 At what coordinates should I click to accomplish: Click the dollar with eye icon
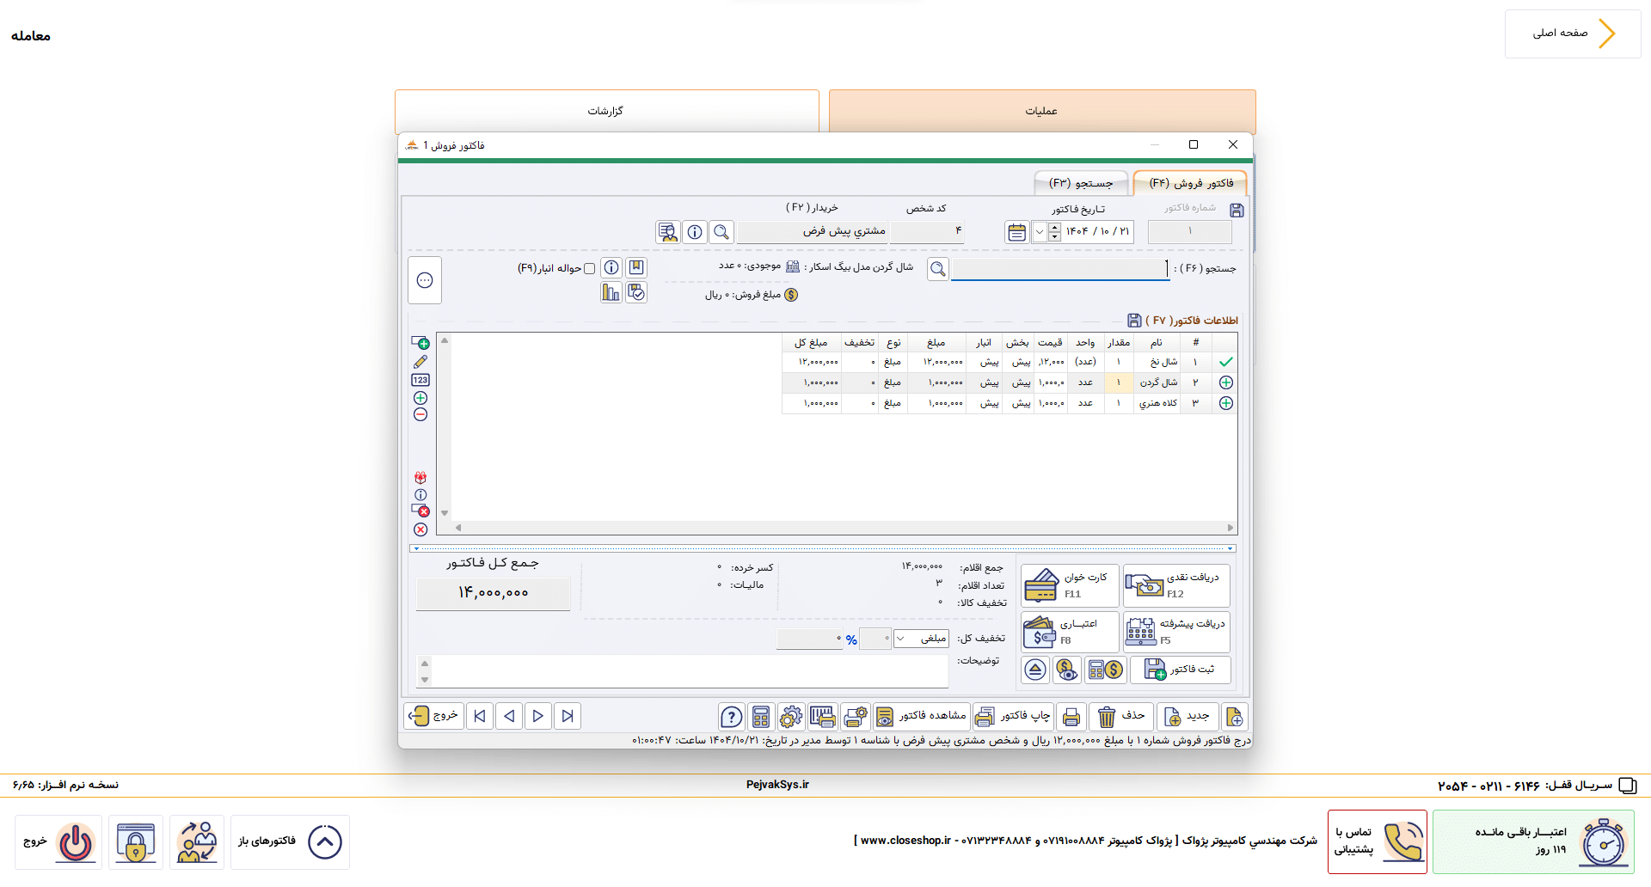pyautogui.click(x=1067, y=670)
